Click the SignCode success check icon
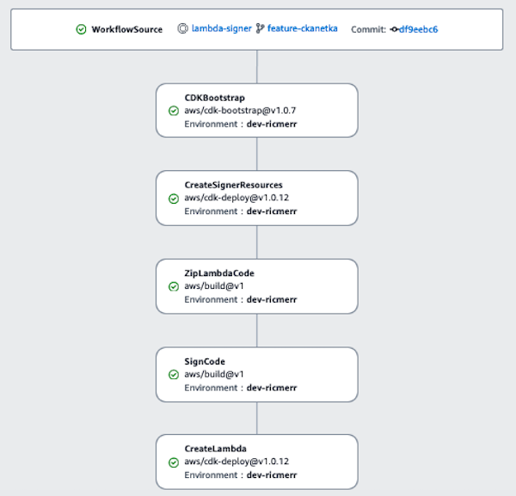 click(x=174, y=374)
